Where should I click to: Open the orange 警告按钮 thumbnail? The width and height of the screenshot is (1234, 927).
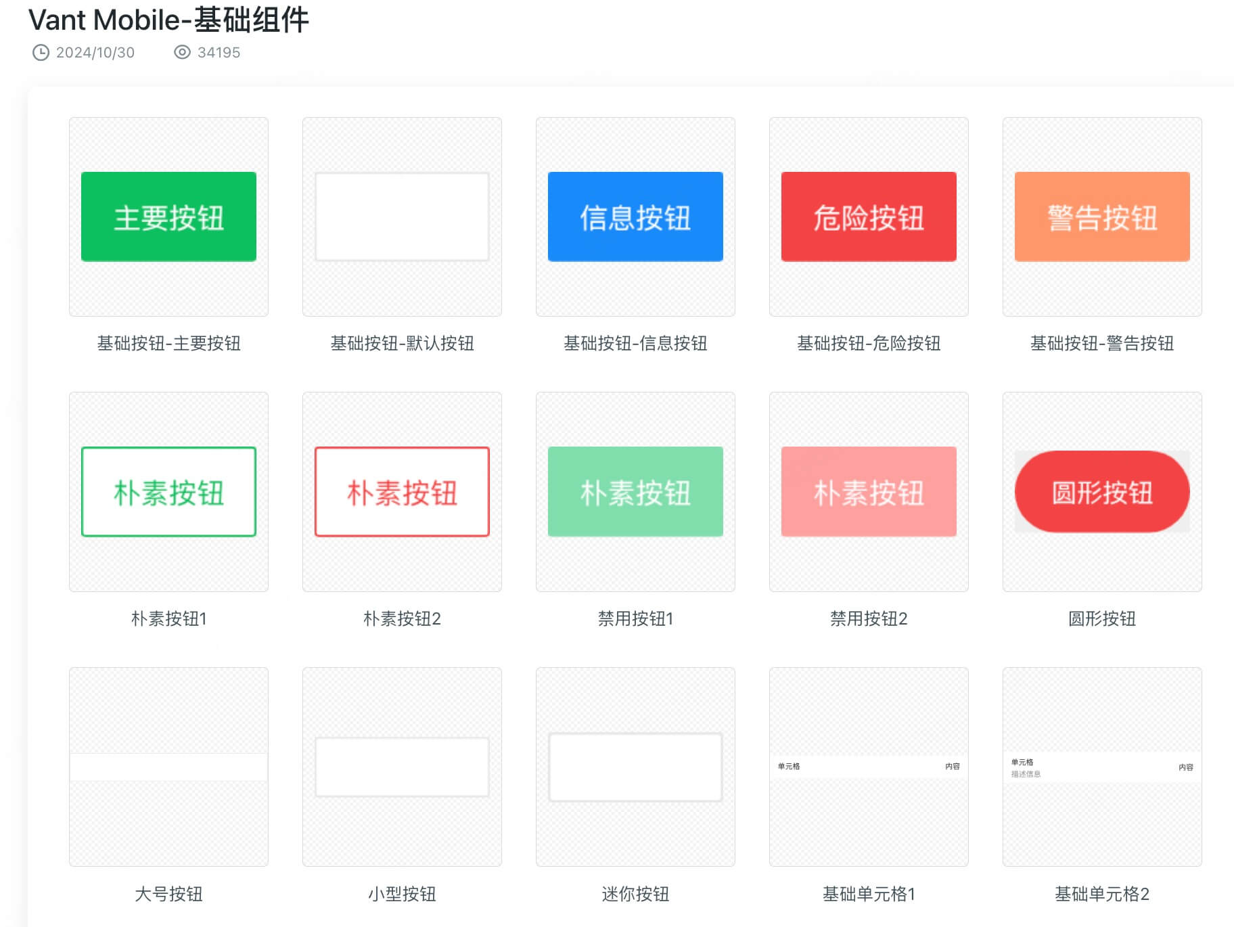click(1102, 217)
